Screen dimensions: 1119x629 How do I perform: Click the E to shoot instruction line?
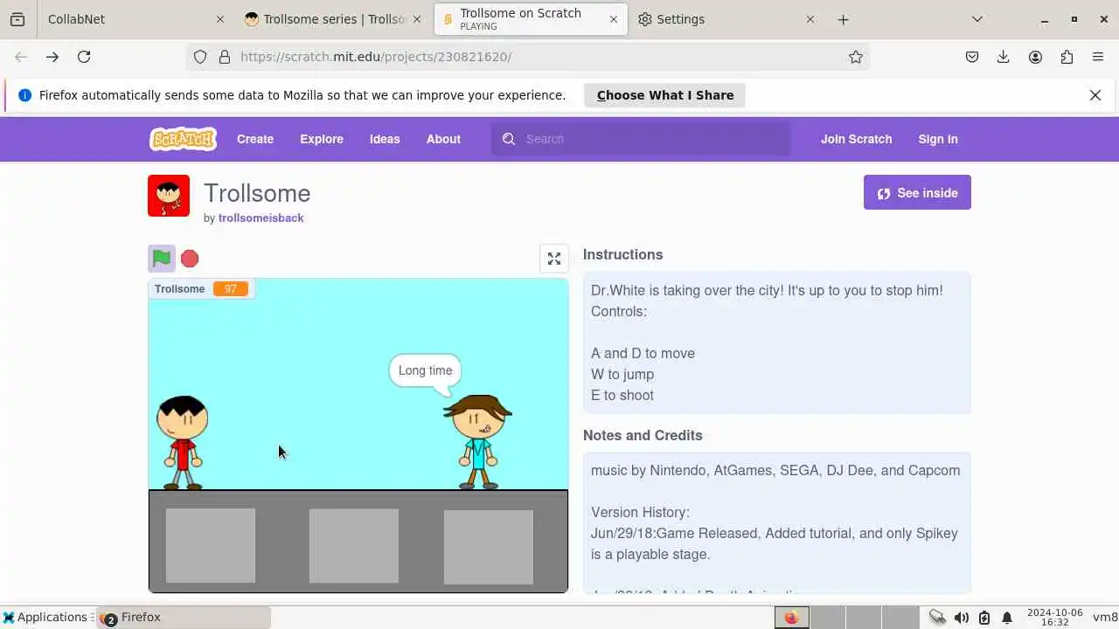coord(622,396)
